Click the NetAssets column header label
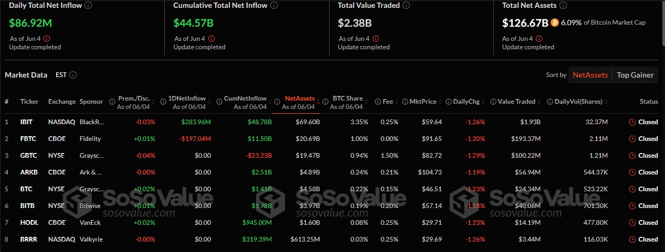The image size is (665, 252). (x=300, y=98)
